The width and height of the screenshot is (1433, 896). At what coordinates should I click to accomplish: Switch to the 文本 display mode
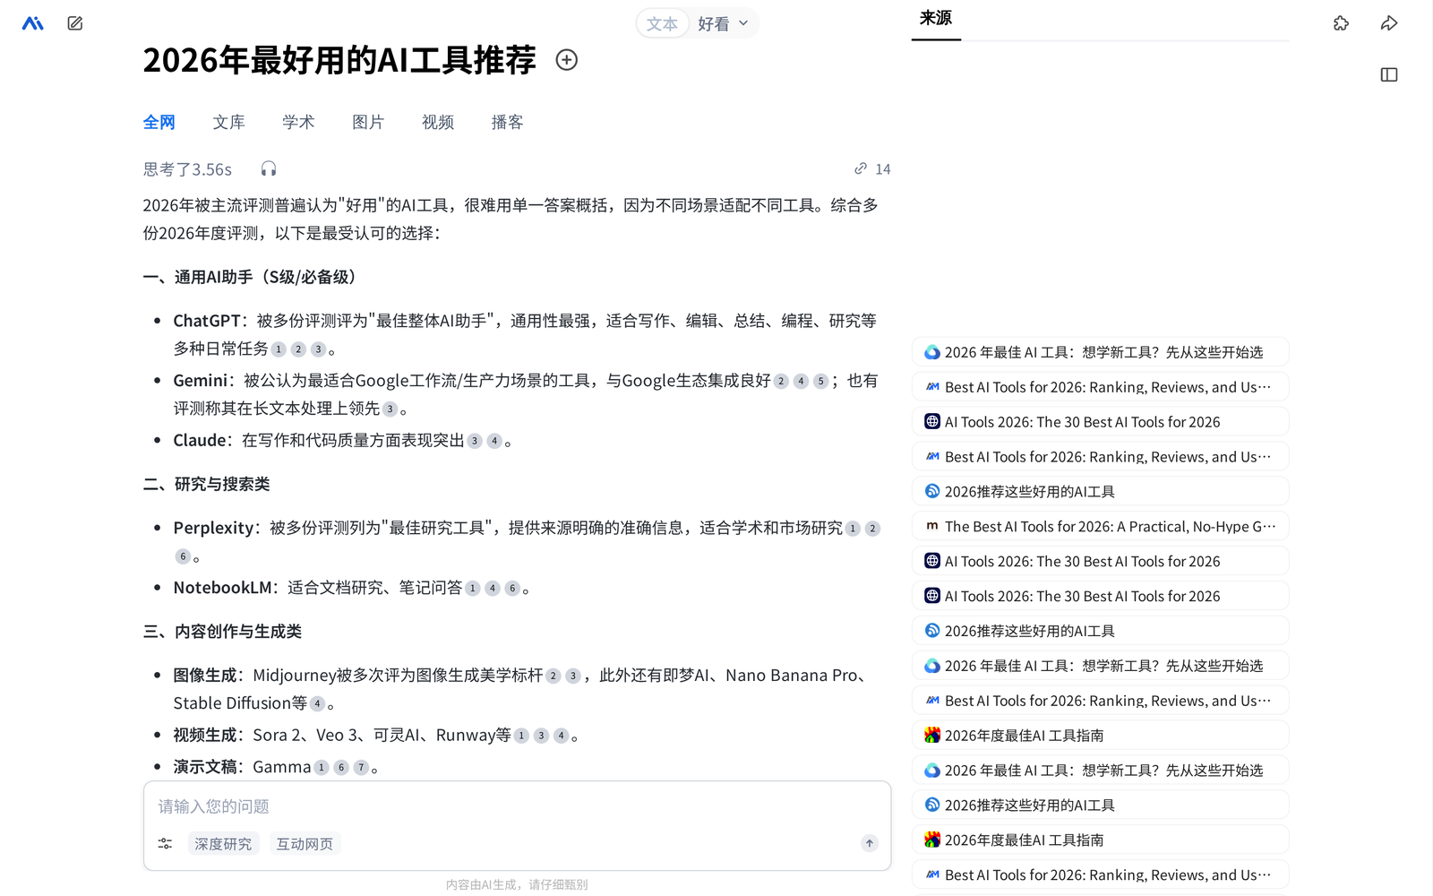click(x=663, y=24)
